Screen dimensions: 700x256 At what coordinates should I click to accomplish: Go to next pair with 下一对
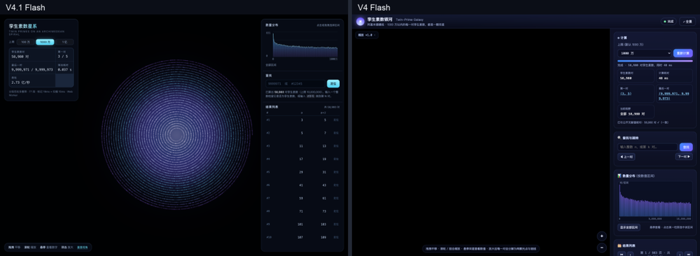point(684,157)
